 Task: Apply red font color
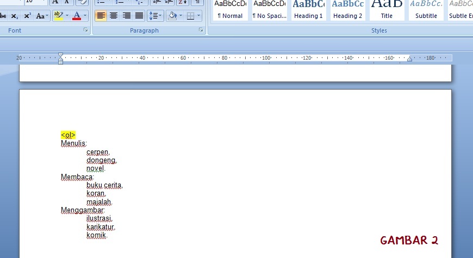point(77,16)
